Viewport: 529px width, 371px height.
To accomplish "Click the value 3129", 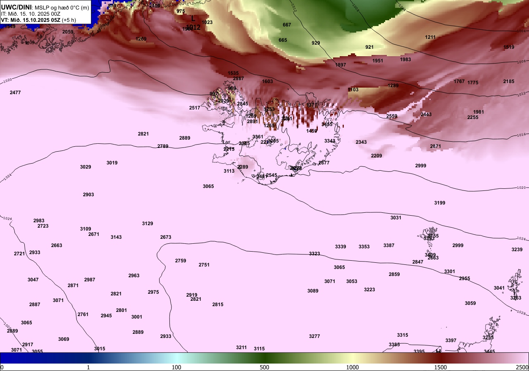I will click(x=148, y=224).
